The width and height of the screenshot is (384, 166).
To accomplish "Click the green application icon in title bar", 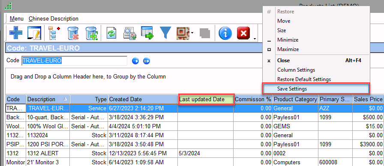I will [x=8, y=6].
